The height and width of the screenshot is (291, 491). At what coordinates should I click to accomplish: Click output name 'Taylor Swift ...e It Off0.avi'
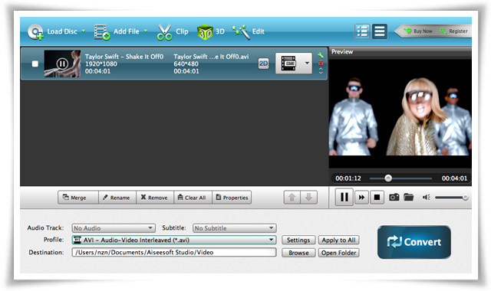pos(211,57)
